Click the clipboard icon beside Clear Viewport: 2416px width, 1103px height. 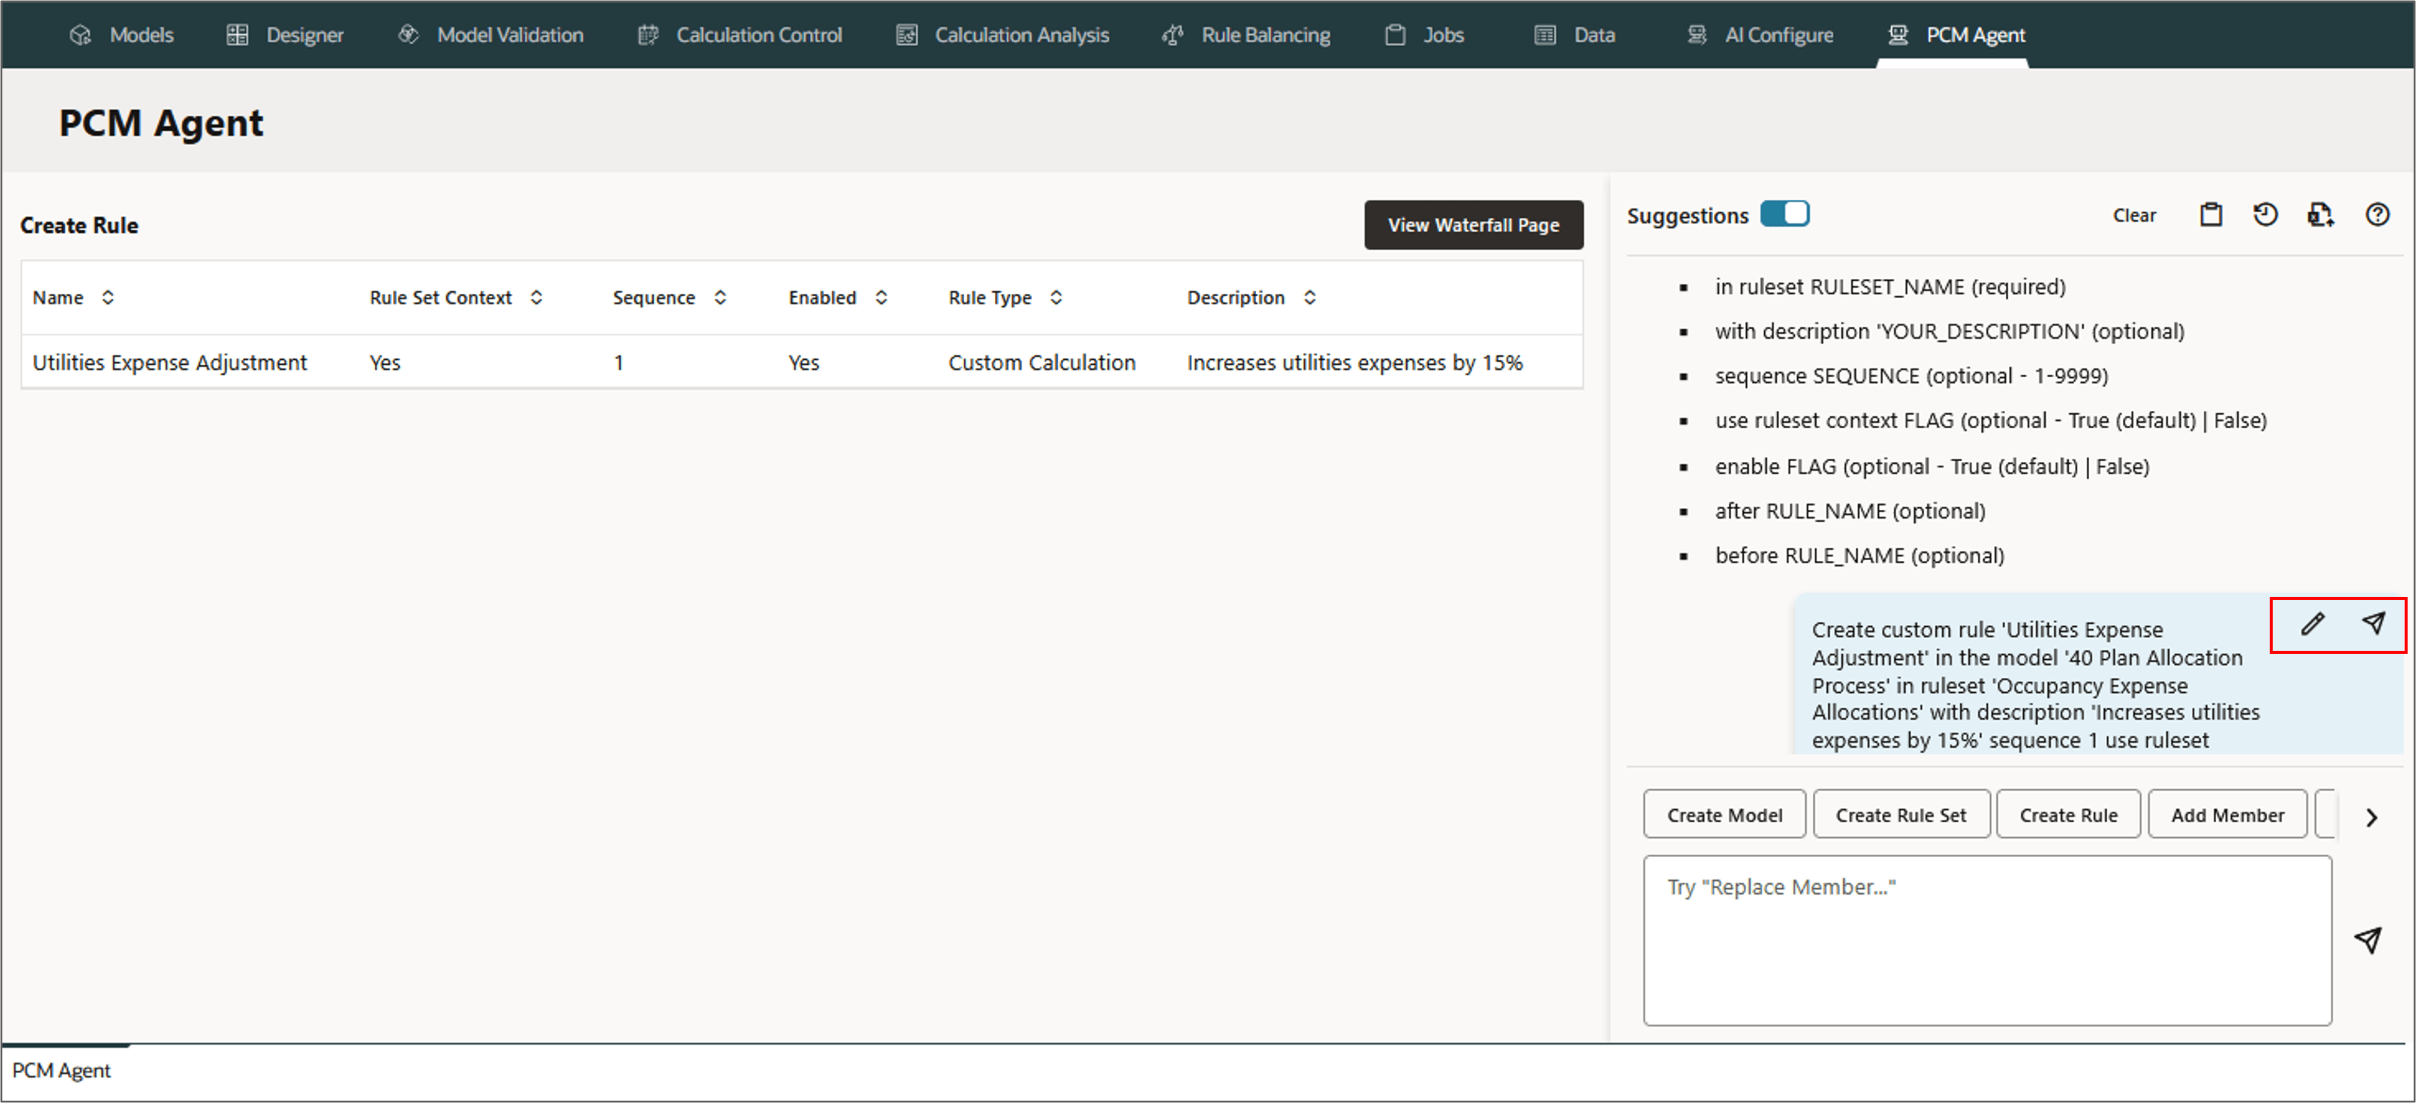[2210, 215]
